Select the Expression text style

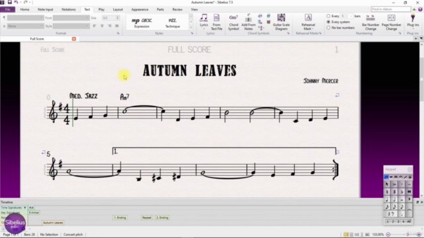click(142, 23)
